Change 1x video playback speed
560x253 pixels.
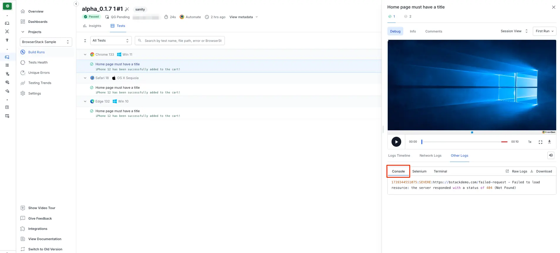click(x=530, y=142)
